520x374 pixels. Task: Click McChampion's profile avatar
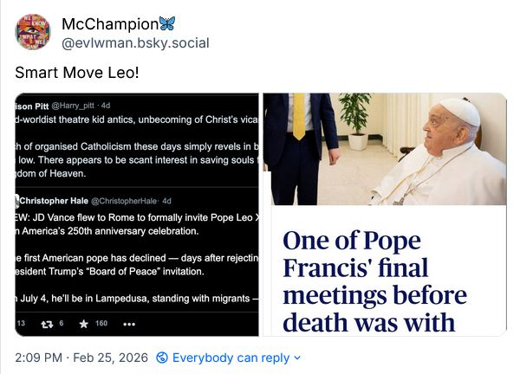tap(32, 32)
